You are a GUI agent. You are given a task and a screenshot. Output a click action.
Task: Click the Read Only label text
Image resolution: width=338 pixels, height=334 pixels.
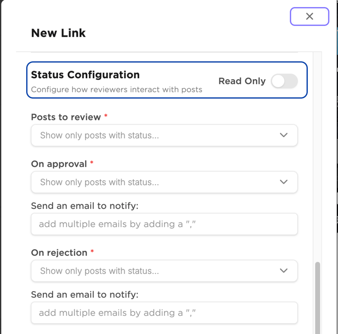242,81
